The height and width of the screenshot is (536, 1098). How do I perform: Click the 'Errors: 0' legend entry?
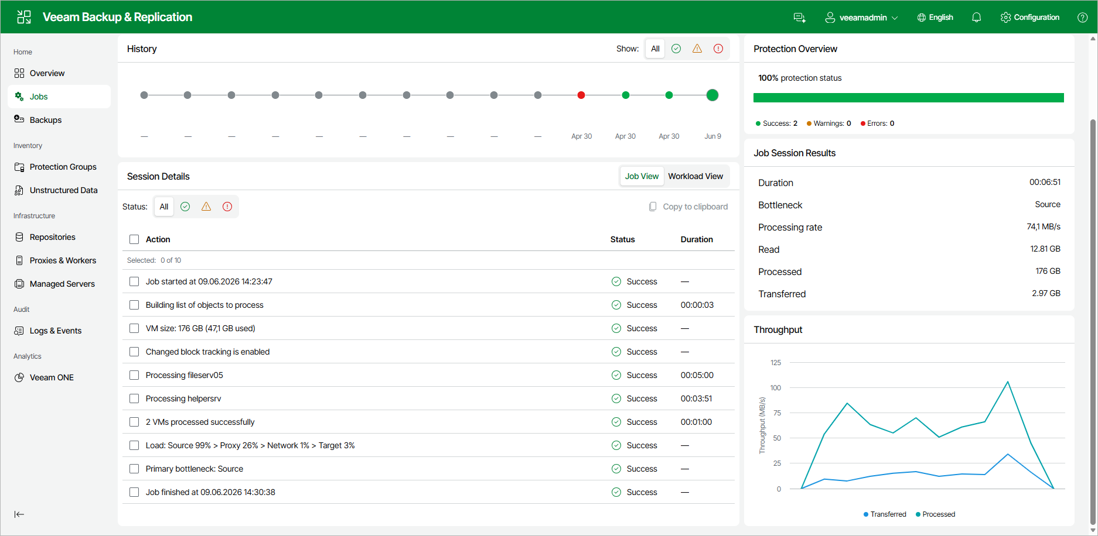point(877,123)
